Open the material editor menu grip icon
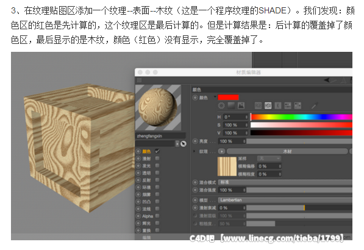Image resolution: width=364 pixels, height=250 pixels. pyautogui.click(x=139, y=80)
